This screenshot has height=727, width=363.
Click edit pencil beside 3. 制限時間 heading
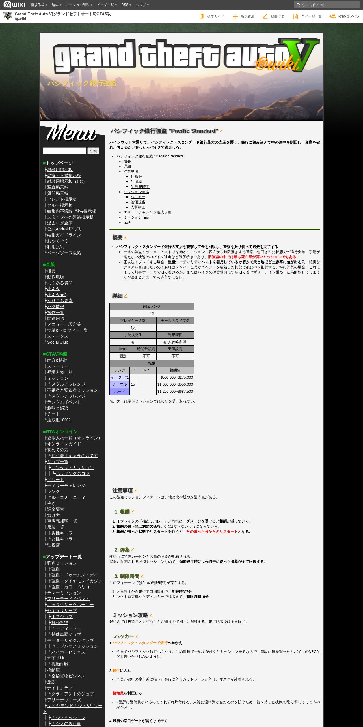tap(142, 576)
